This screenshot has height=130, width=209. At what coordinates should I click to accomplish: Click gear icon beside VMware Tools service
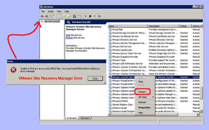click(110, 60)
